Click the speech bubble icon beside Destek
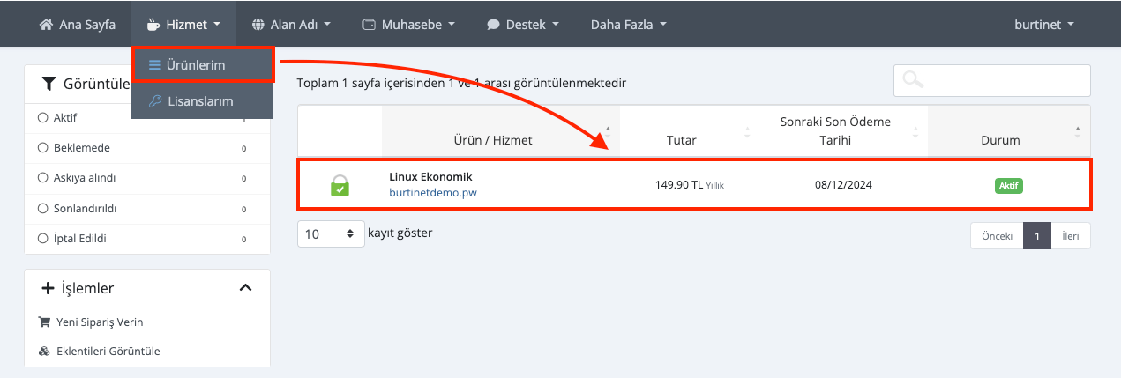The width and height of the screenshot is (1121, 378). 493,25
